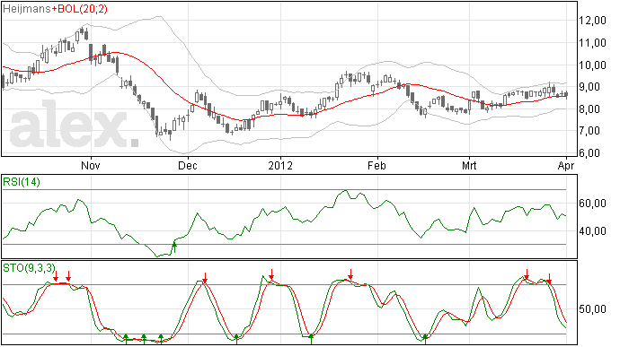This screenshot has width=620, height=347.
Task: Click the '2012' date axis label
Action: pyautogui.click(x=280, y=165)
